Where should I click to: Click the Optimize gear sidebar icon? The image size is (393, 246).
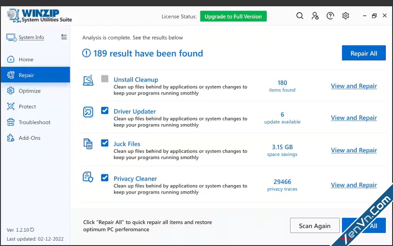pyautogui.click(x=11, y=91)
